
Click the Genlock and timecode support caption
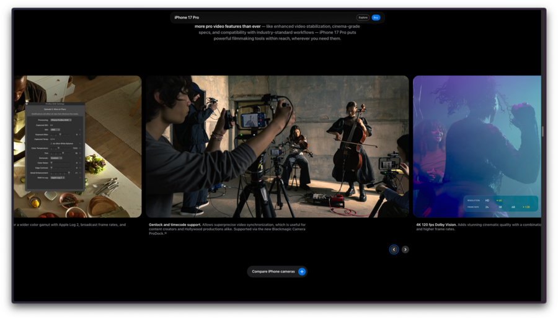(x=227, y=229)
